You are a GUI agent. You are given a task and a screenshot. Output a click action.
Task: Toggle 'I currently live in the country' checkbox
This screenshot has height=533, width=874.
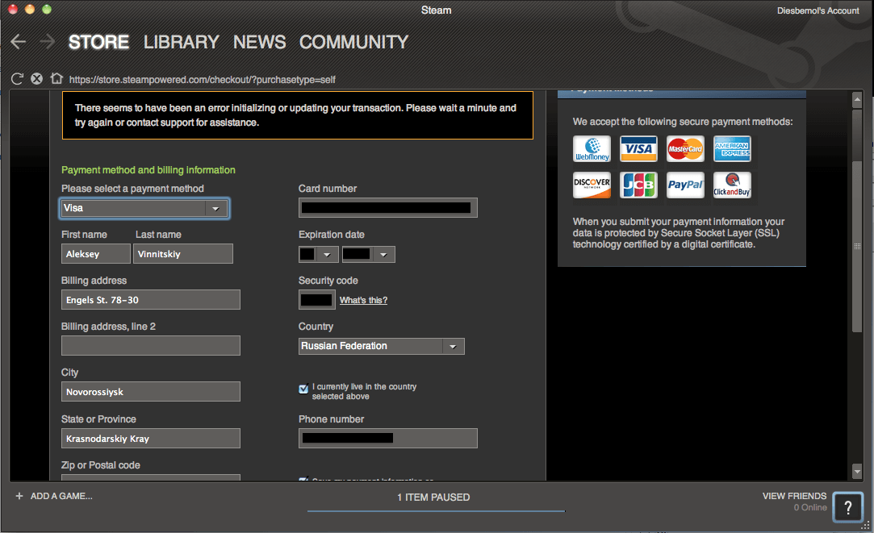[x=303, y=389]
